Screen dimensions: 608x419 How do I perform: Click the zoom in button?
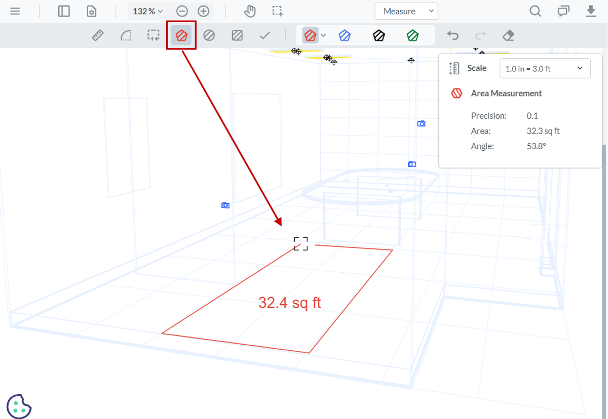[203, 11]
